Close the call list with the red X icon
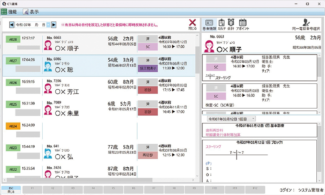The width and height of the screenshot is (325, 195). click(x=192, y=23)
